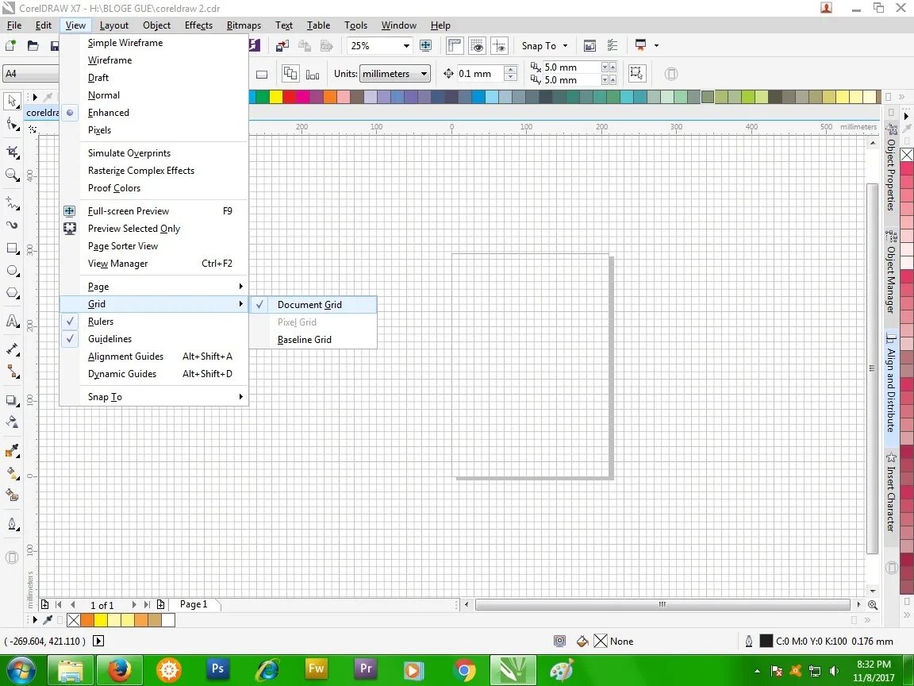The height and width of the screenshot is (686, 914).
Task: Select the Text tool
Action: (12, 322)
